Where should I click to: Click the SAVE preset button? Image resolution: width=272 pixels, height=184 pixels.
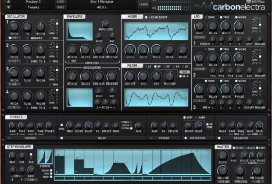point(61,7)
